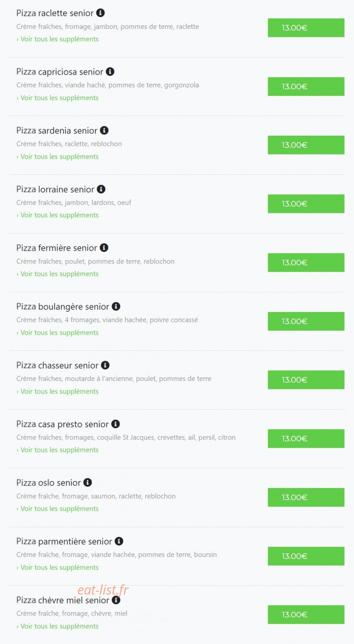Show info for Pizza parmentière senior
The width and height of the screenshot is (354, 644).
point(119,541)
